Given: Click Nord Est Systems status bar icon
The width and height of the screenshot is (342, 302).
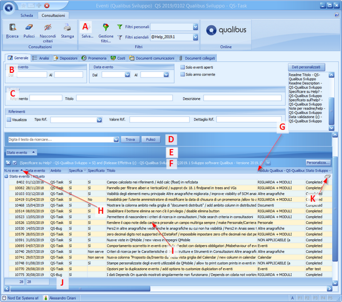Looking at the screenshot, I should pos(4,298).
